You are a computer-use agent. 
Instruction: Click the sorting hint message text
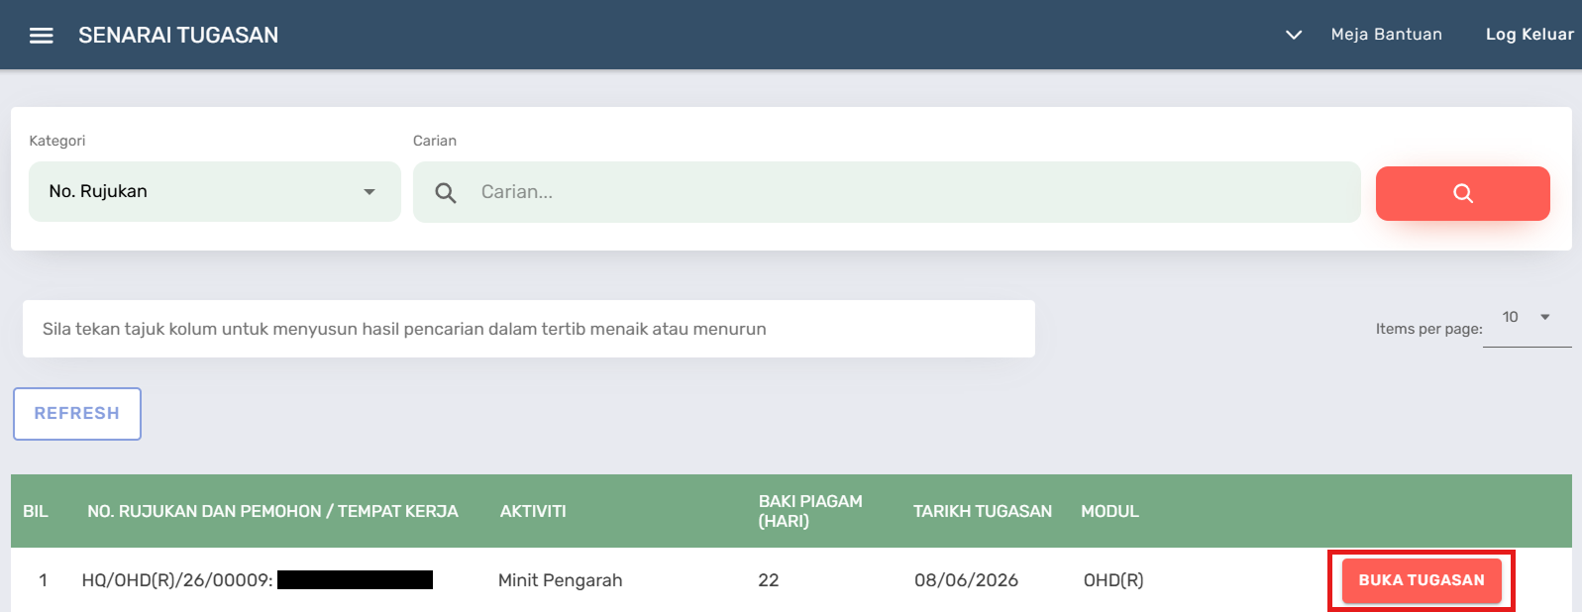click(x=404, y=329)
